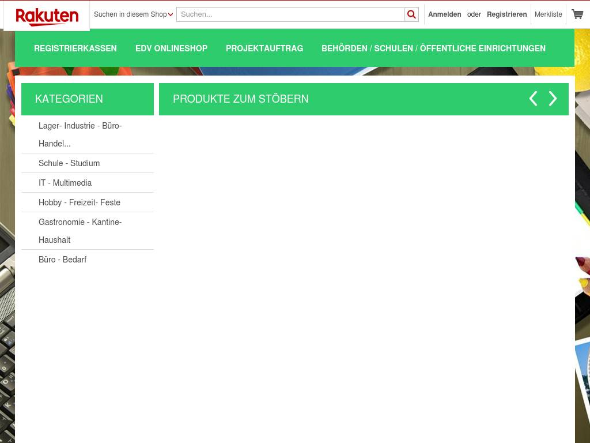
Task: Click into the Suchen search field
Action: (290, 14)
